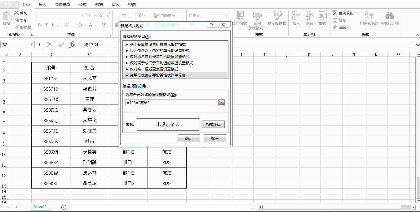Click the 自动求和 sigma icon

coord(335,13)
